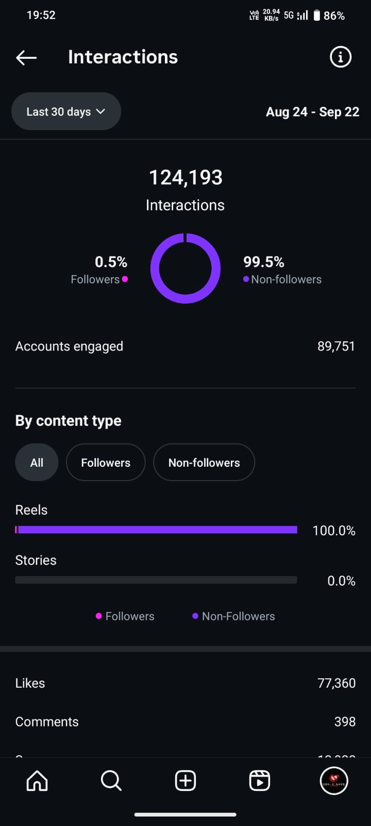Select the Non-followers filter chip

(x=204, y=463)
